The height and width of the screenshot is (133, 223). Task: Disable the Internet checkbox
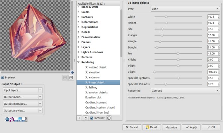coord(92,118)
